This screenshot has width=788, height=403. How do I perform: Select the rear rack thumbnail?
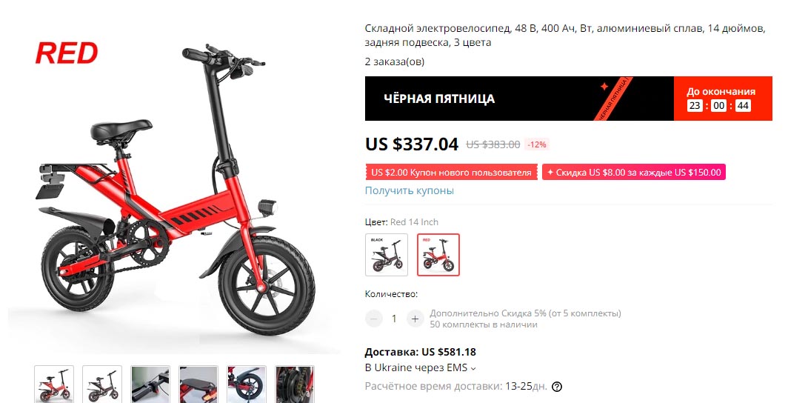[x=198, y=384]
